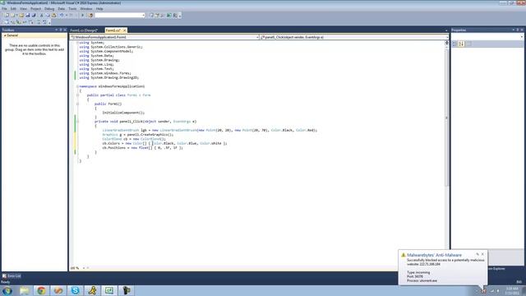This screenshot has height=296, width=526.
Task: Click the 'using System.Drawing.Drawing2D;' line
Action: click(x=109, y=78)
